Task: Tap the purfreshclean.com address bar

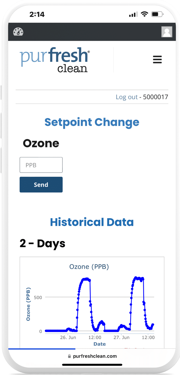Action: (92, 356)
